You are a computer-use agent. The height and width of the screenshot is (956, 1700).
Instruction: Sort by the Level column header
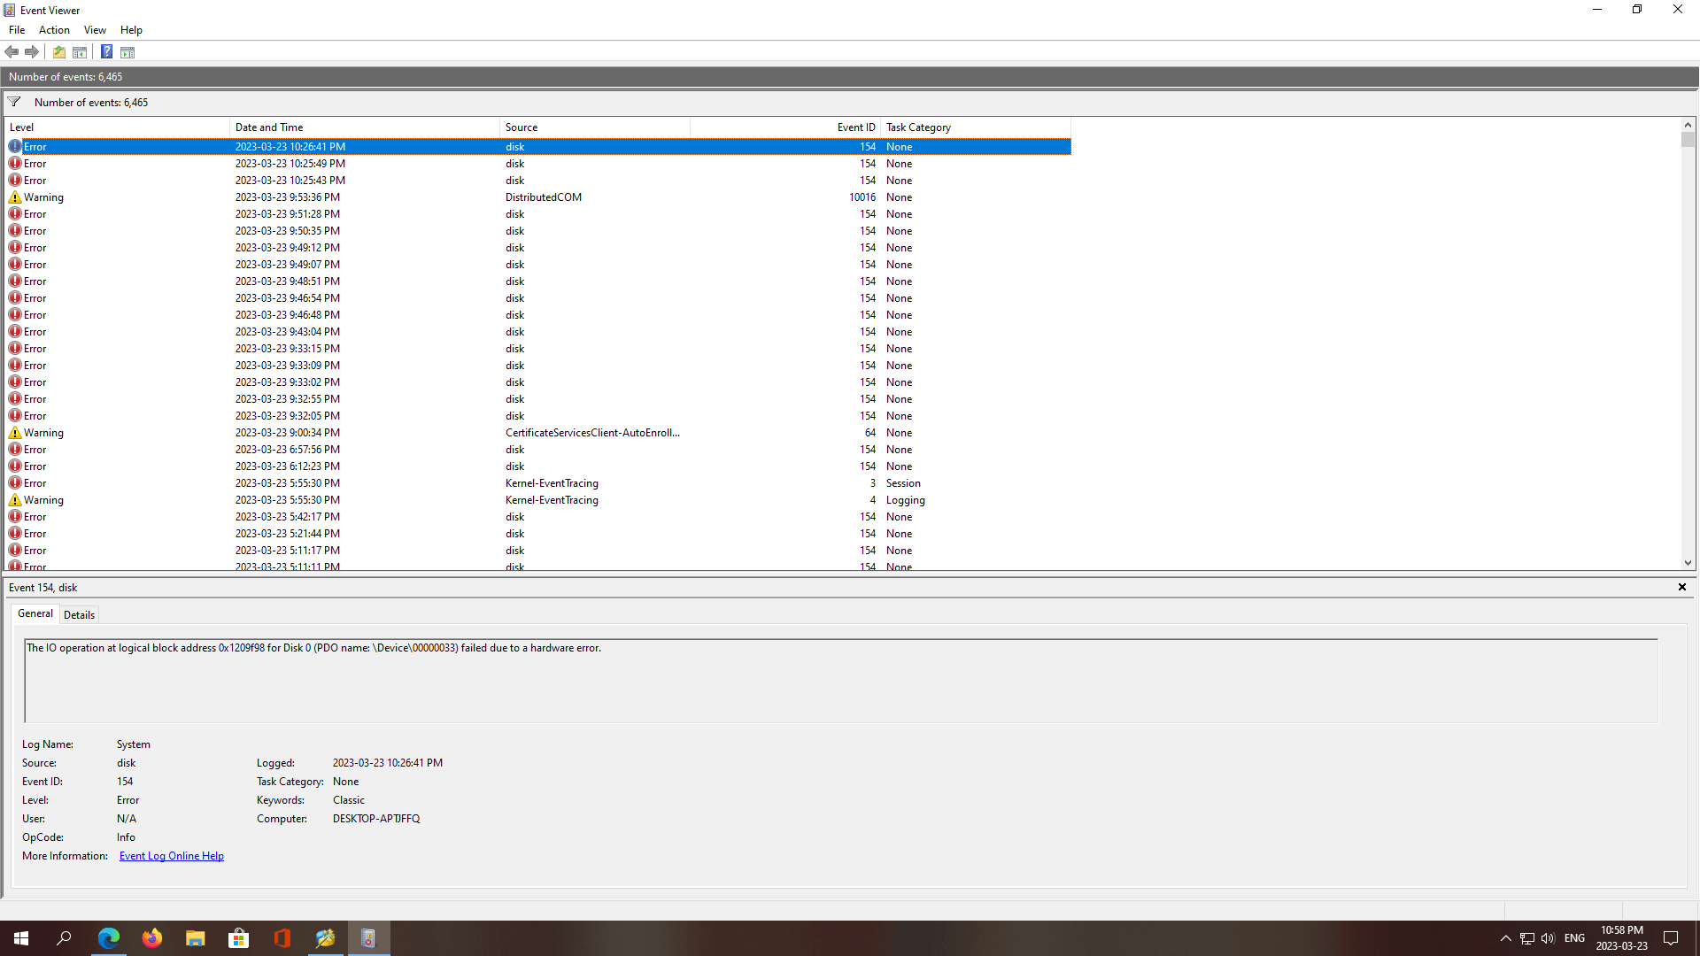(117, 127)
